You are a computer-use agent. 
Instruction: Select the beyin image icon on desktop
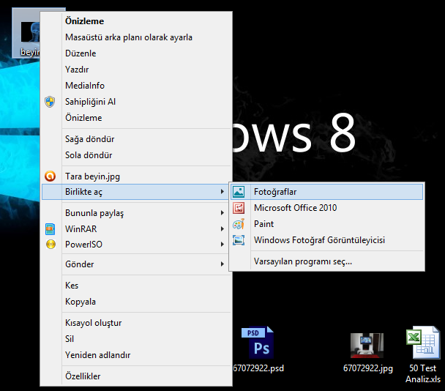click(30, 31)
